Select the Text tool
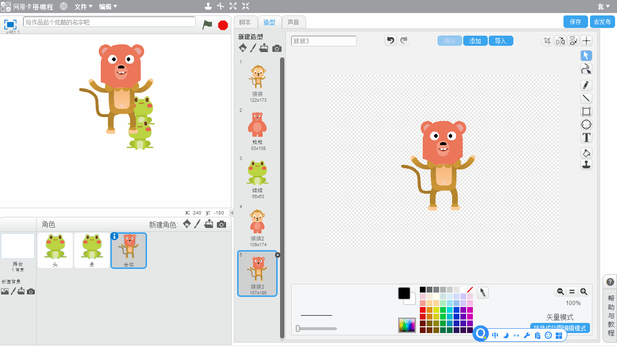This screenshot has height=347, width=617. (586, 138)
